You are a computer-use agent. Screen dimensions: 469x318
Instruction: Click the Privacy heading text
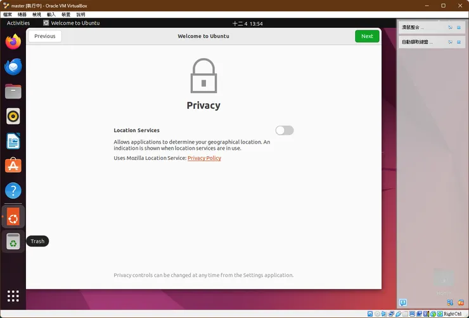pyautogui.click(x=203, y=106)
